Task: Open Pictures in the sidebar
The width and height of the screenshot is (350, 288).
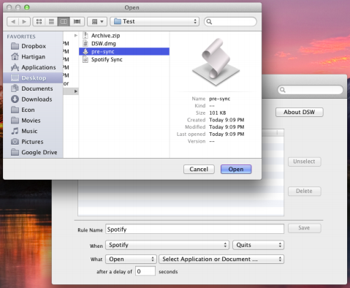Action: pyautogui.click(x=32, y=142)
